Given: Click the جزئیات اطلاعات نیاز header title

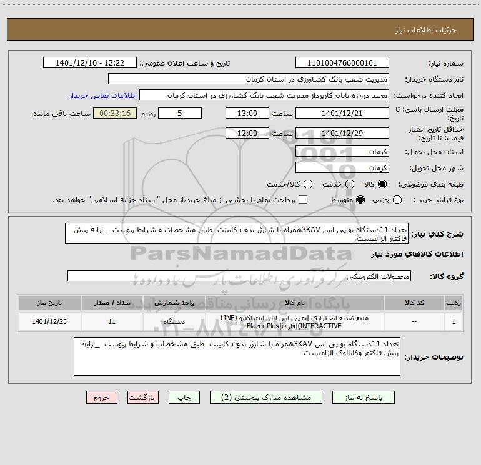Looking at the screenshot, I should click(x=426, y=30).
